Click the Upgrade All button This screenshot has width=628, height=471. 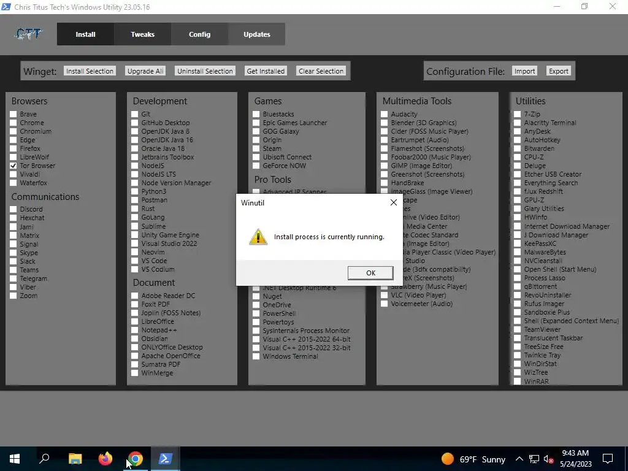pyautogui.click(x=145, y=71)
